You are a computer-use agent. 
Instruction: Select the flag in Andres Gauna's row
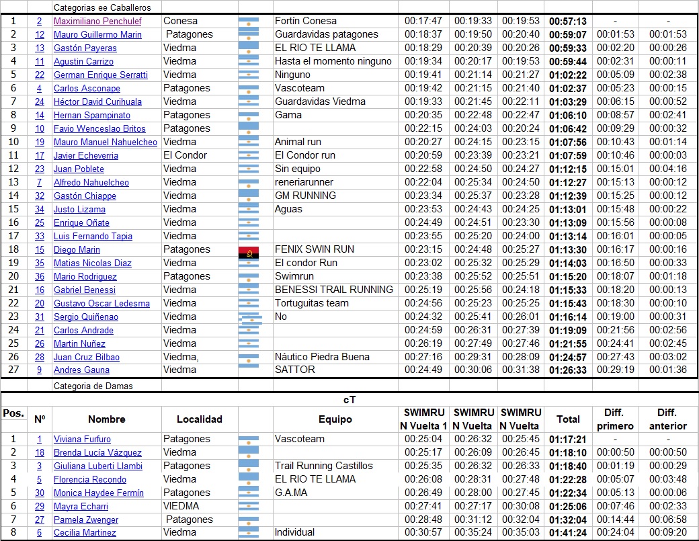(x=249, y=370)
